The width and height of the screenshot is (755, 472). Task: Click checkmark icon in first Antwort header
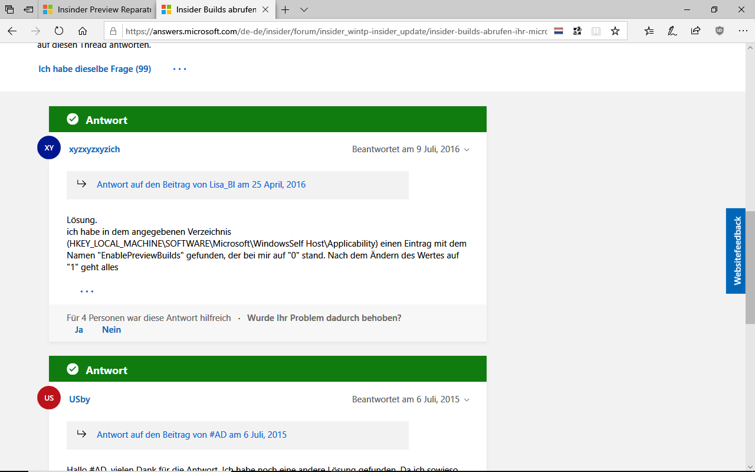73,119
